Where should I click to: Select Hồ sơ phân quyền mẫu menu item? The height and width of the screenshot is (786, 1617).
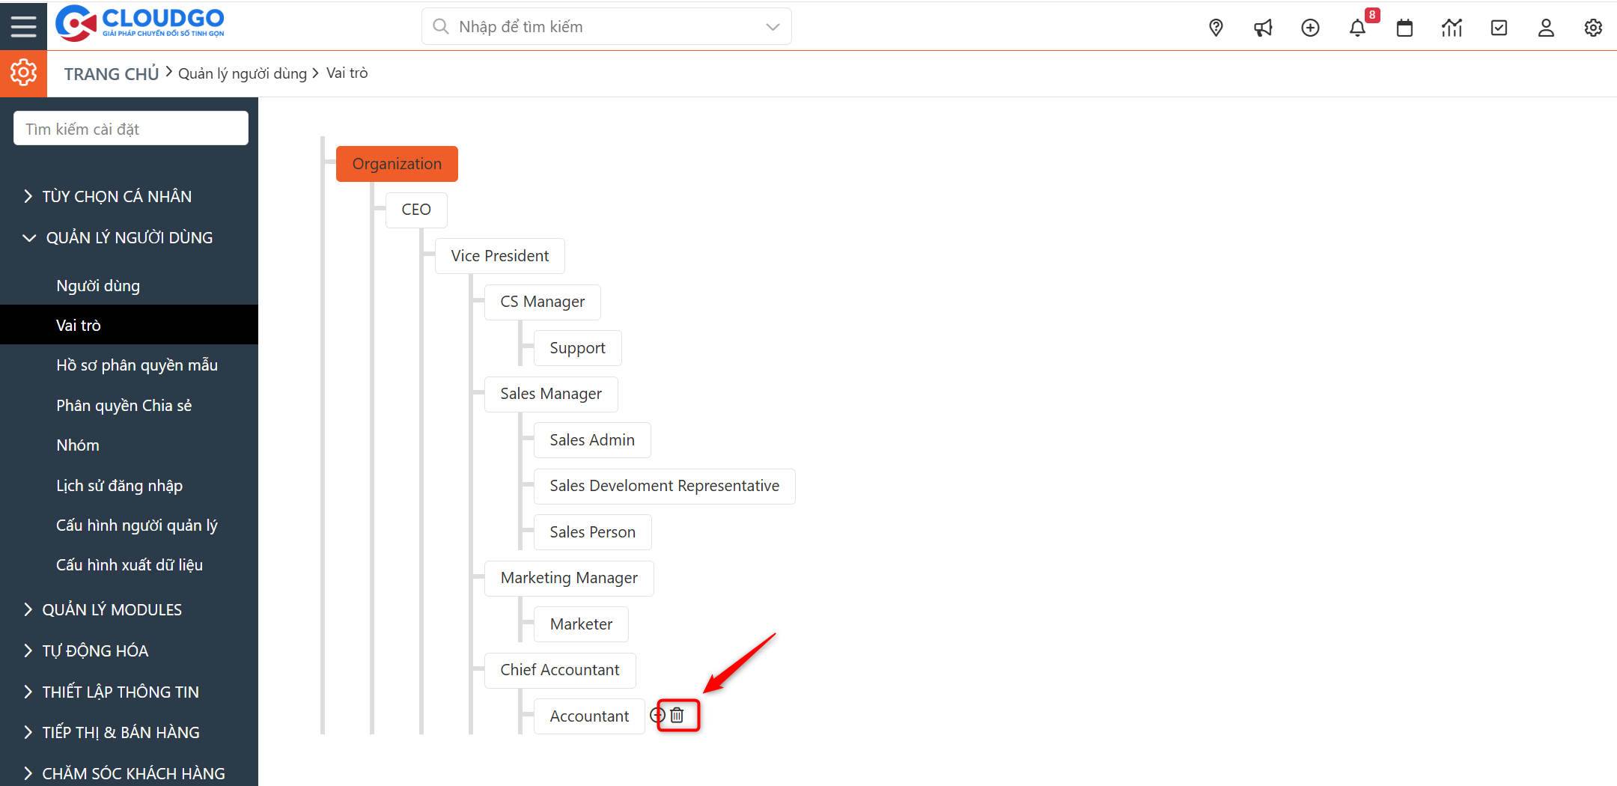pyautogui.click(x=136, y=365)
